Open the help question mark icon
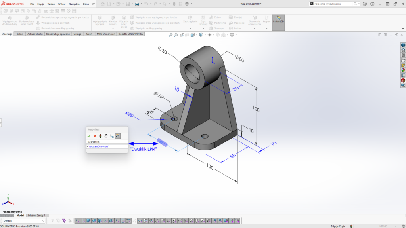This screenshot has width=406, height=228. tap(372, 4)
